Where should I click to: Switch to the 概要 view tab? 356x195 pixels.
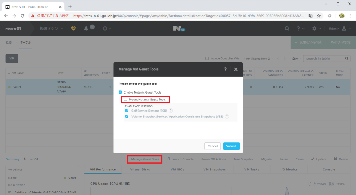9,42
